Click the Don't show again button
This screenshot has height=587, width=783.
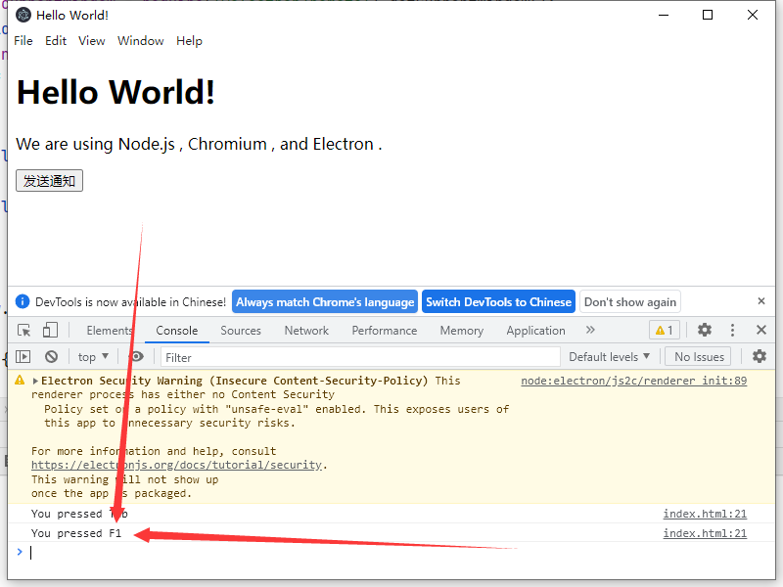click(629, 302)
